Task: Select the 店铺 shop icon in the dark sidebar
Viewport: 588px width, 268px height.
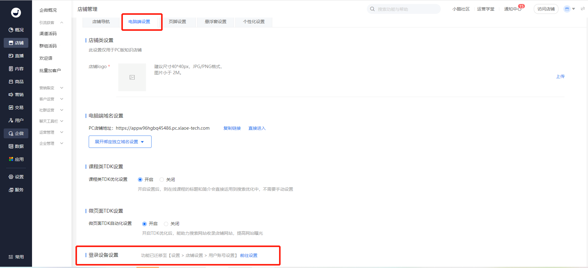Action: (16, 43)
